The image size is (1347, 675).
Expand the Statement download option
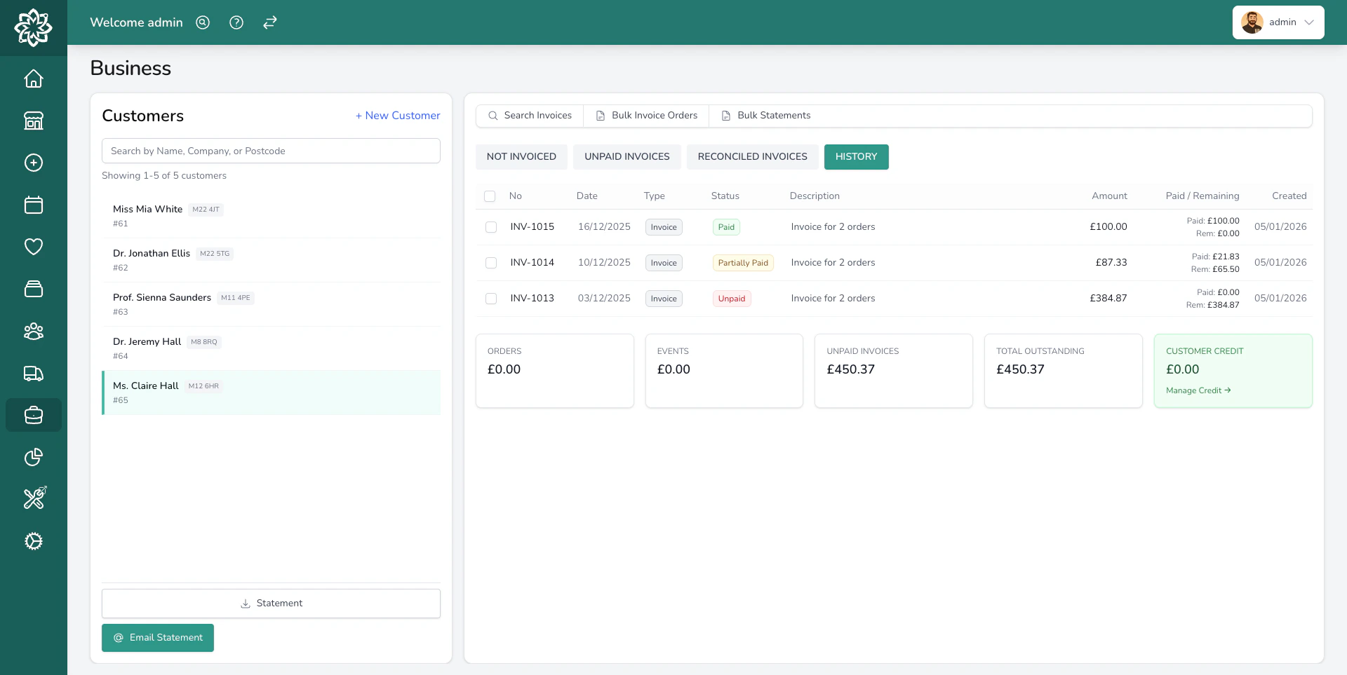271,603
